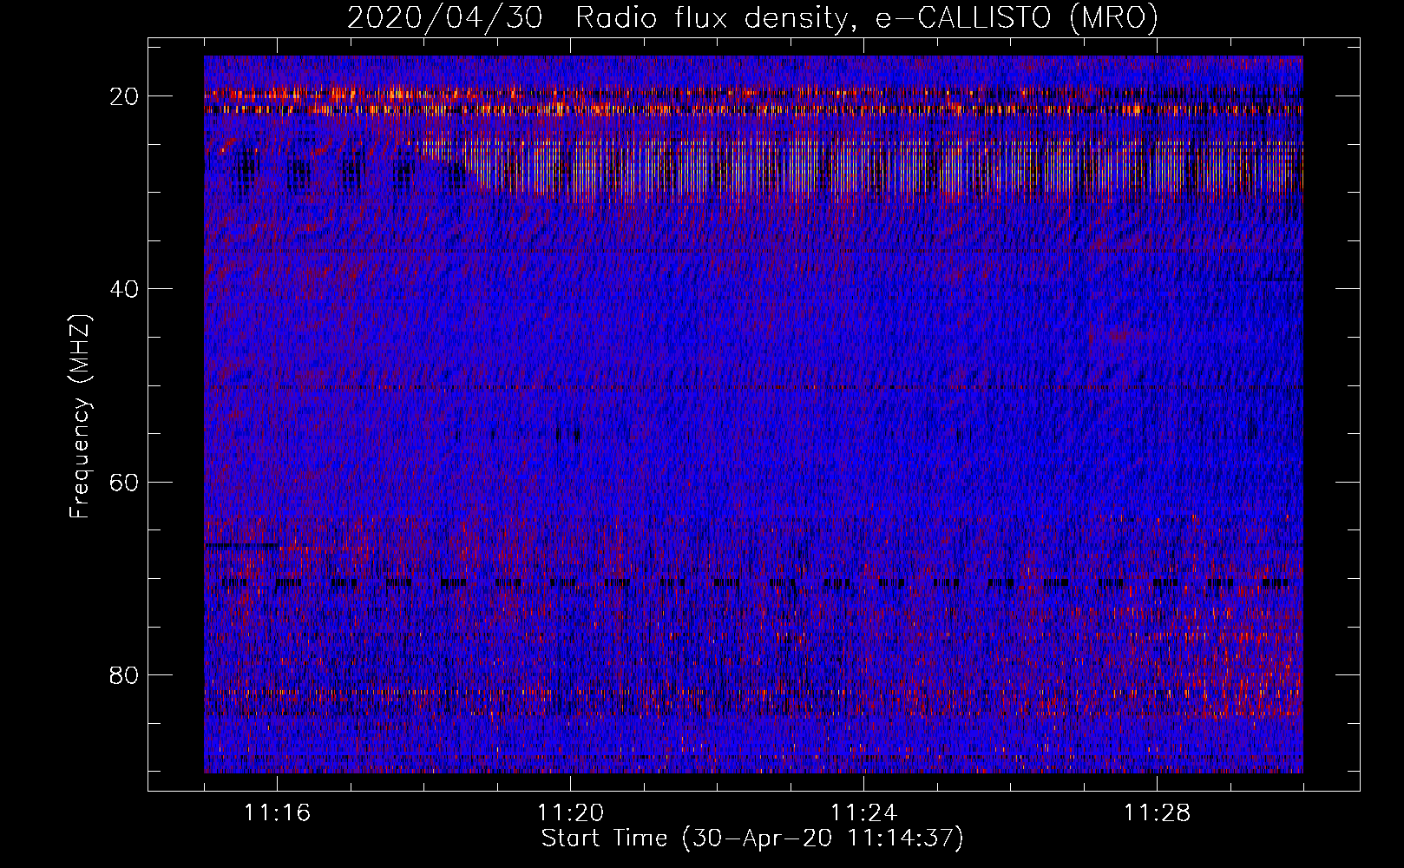The image size is (1404, 868).
Task: Click the 60 frequency tick label
Action: [125, 483]
